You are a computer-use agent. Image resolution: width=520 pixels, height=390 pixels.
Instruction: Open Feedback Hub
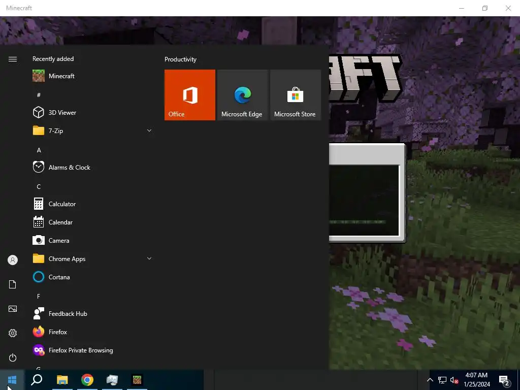pos(92,313)
